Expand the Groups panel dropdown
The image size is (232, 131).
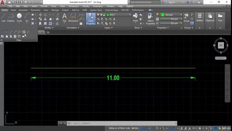click(x=188, y=28)
